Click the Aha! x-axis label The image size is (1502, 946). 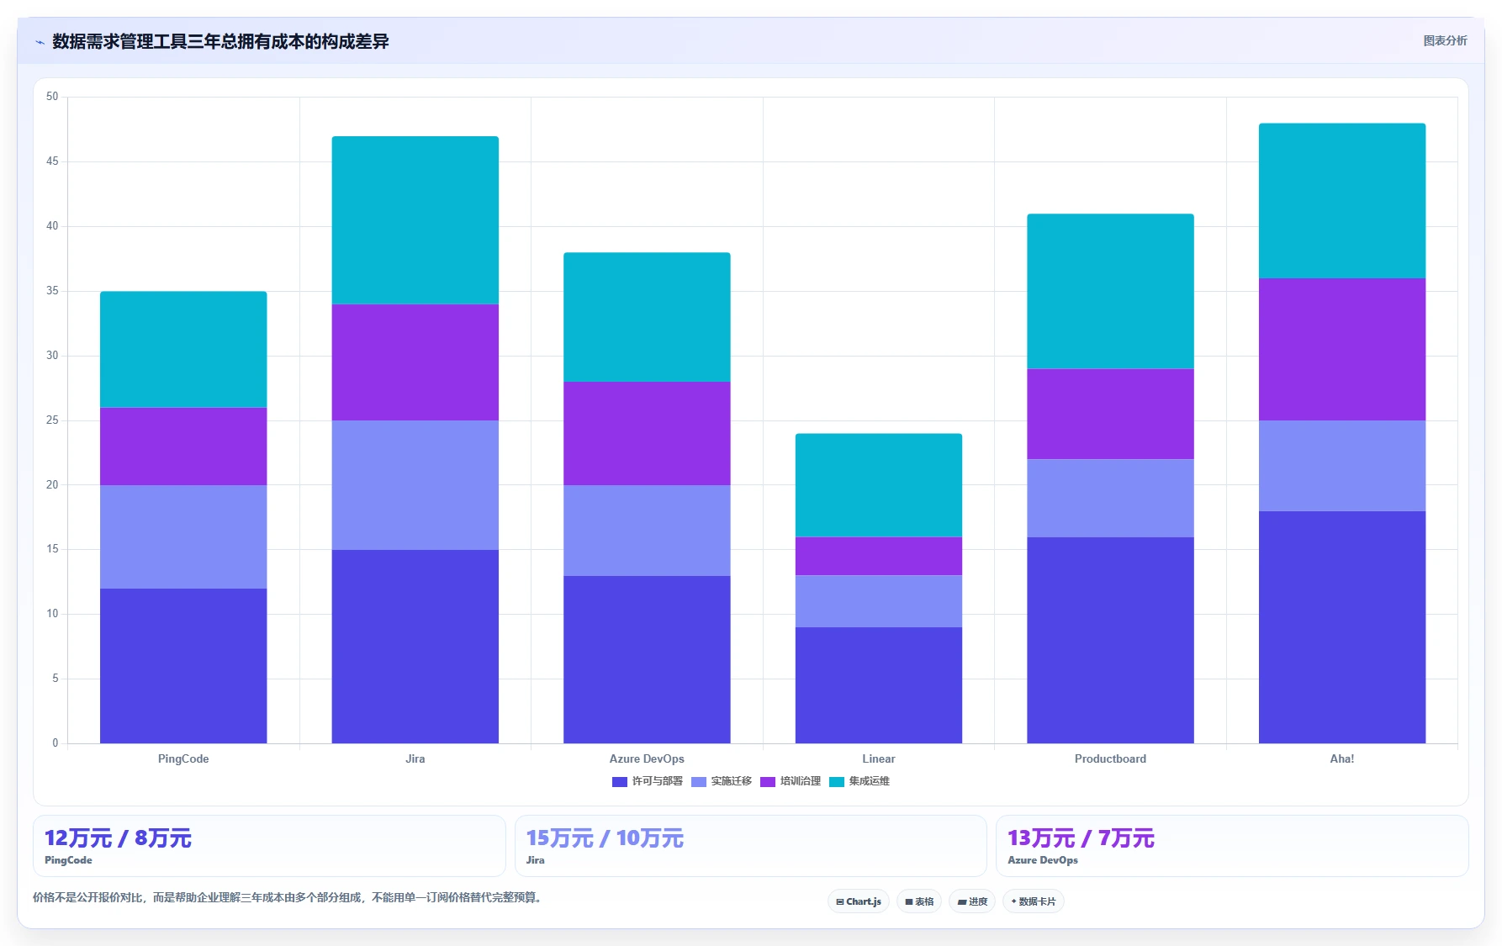1342,758
